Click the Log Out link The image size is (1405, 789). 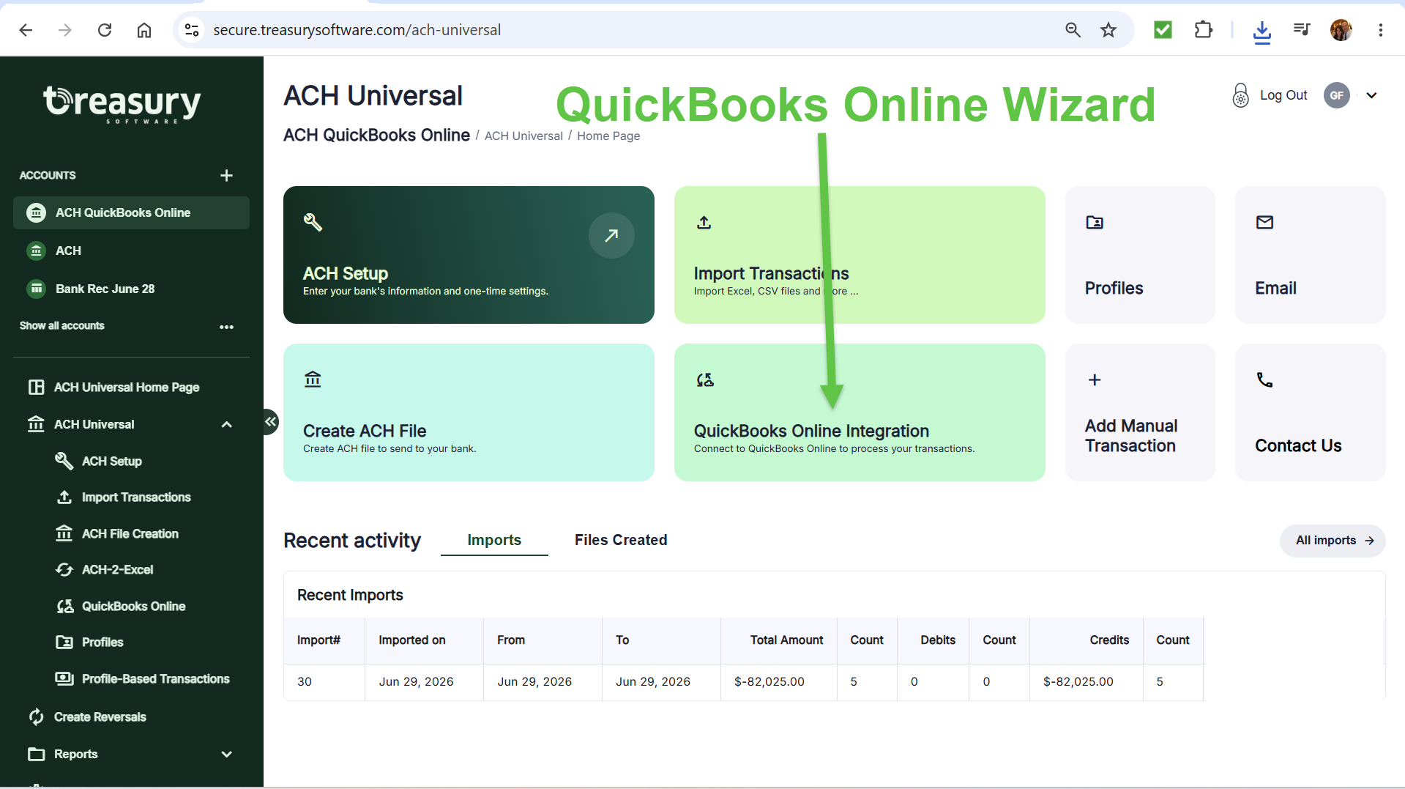coord(1283,95)
